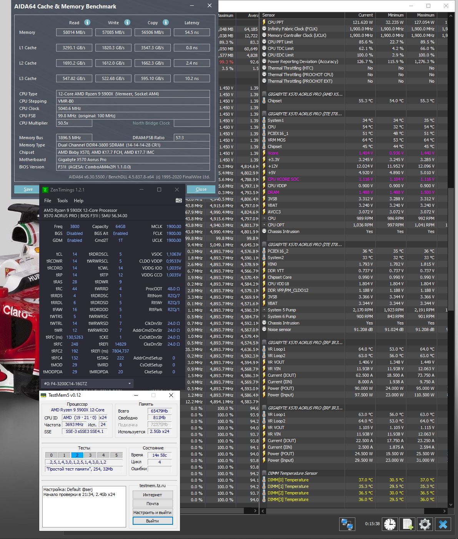Click the Minimum column header in HWiNFO
Viewport: 458px width, 539px height.
tap(391, 15)
